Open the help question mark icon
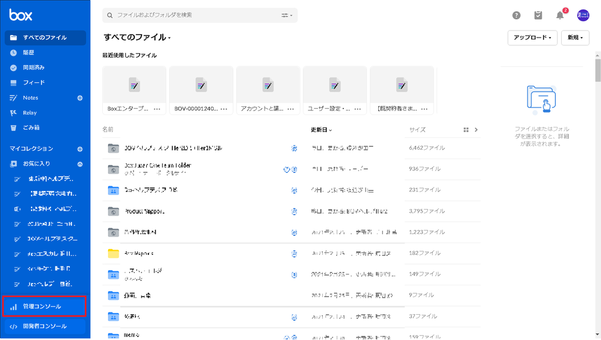This screenshot has width=601, height=340. [516, 15]
